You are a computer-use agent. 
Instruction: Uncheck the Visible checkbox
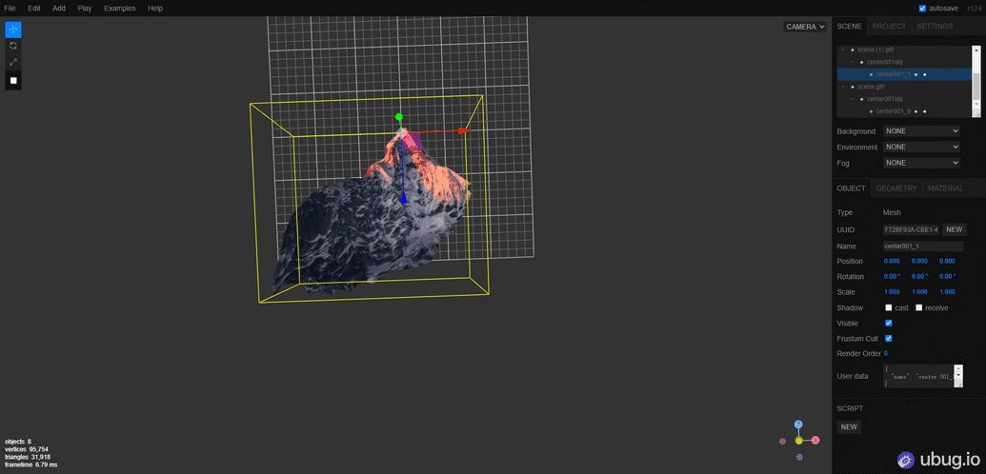click(889, 323)
